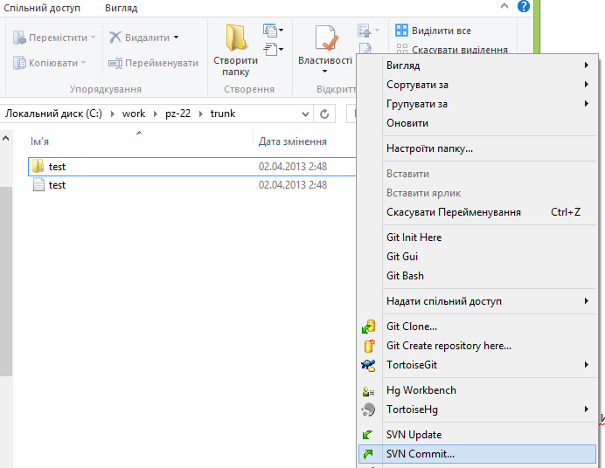Image resolution: width=605 pixels, height=468 pixels.
Task: Expand the Групувати за submenu
Action: pyautogui.click(x=586, y=104)
